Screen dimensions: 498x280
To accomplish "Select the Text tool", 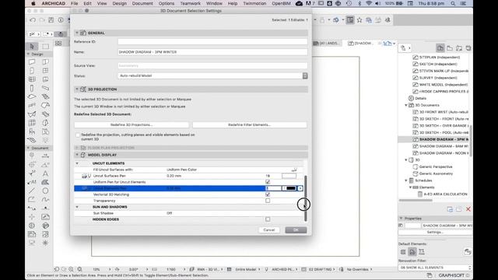I will coord(45,173).
